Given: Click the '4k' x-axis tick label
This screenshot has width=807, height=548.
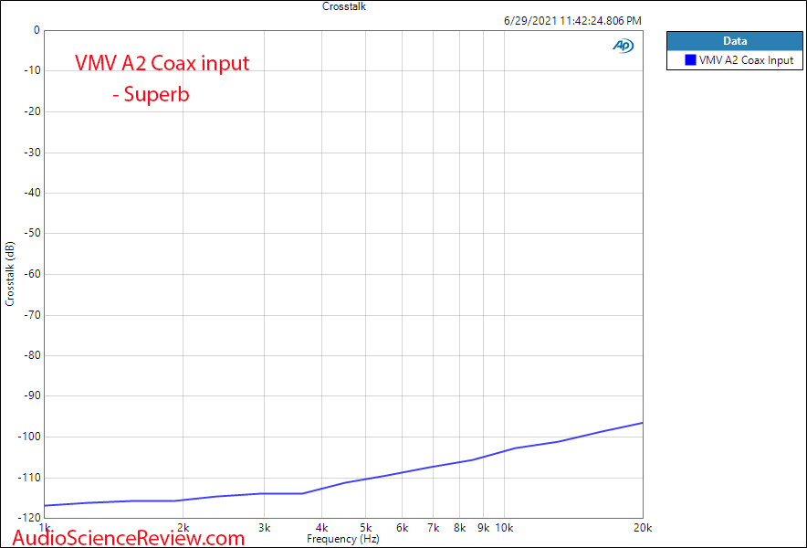Looking at the screenshot, I should tap(322, 528).
